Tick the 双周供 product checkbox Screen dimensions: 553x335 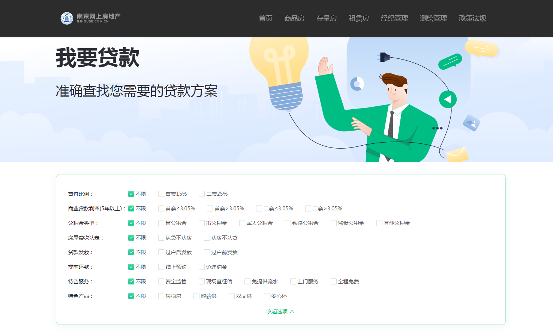pyautogui.click(x=232, y=296)
